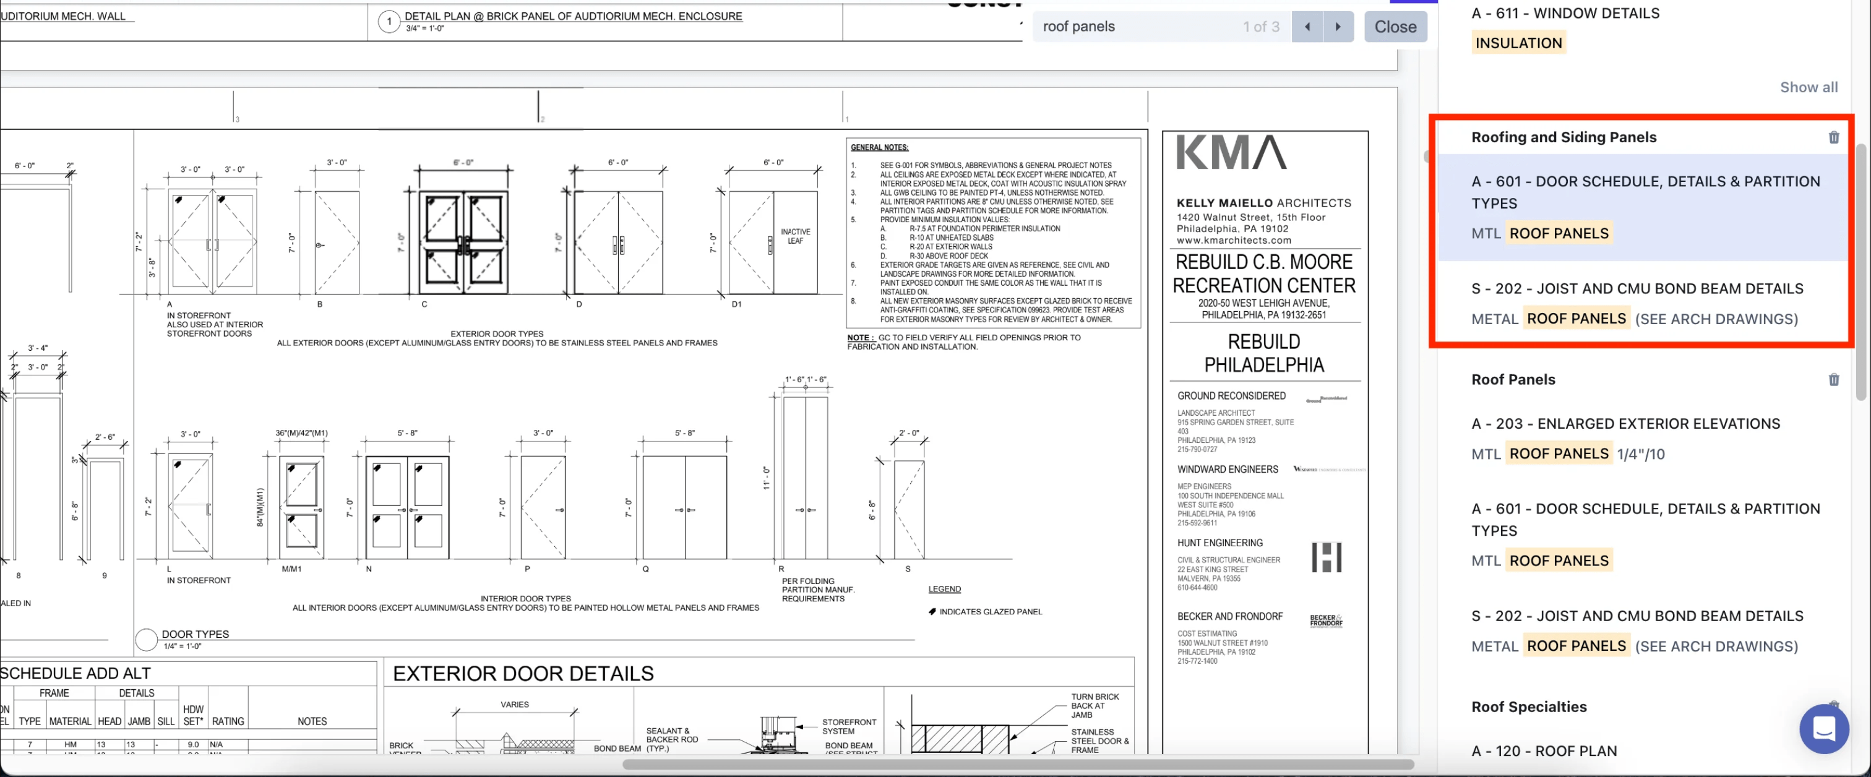Click the DOOR TYPES drawing label
The width and height of the screenshot is (1871, 777).
tap(196, 634)
